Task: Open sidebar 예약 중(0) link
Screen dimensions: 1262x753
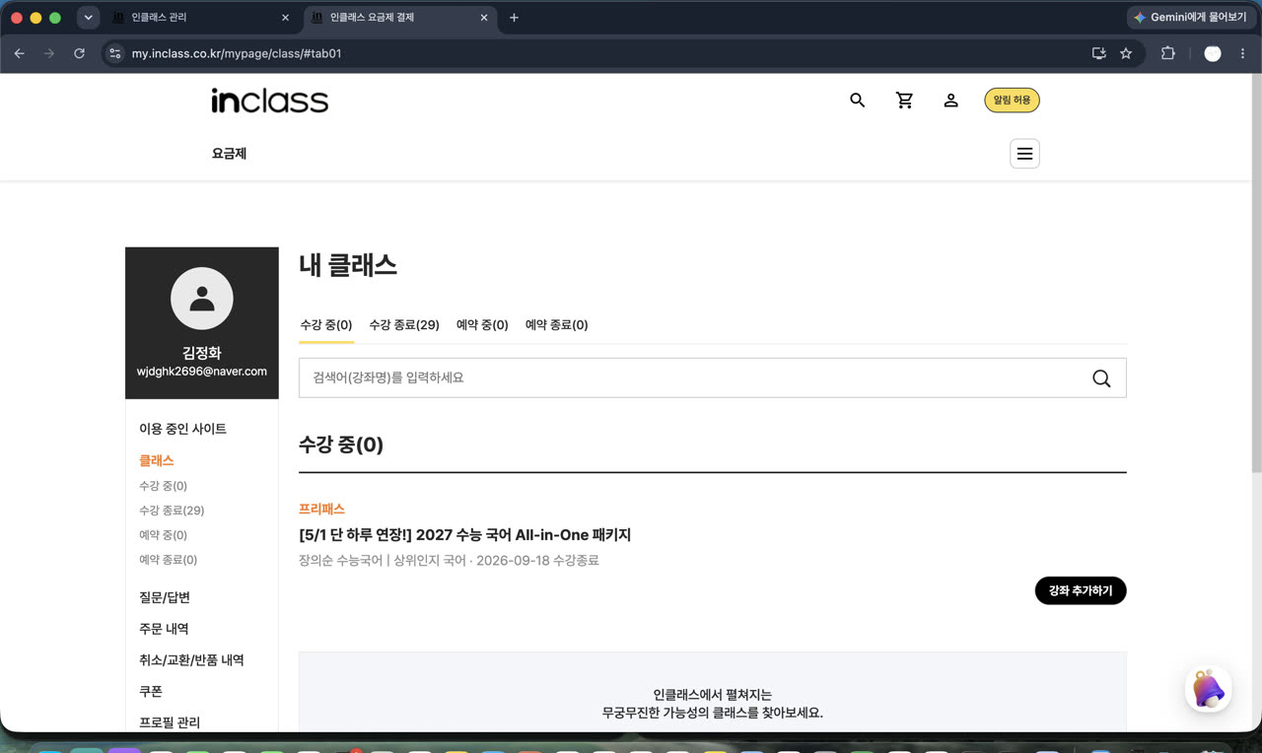Action: 163,535
